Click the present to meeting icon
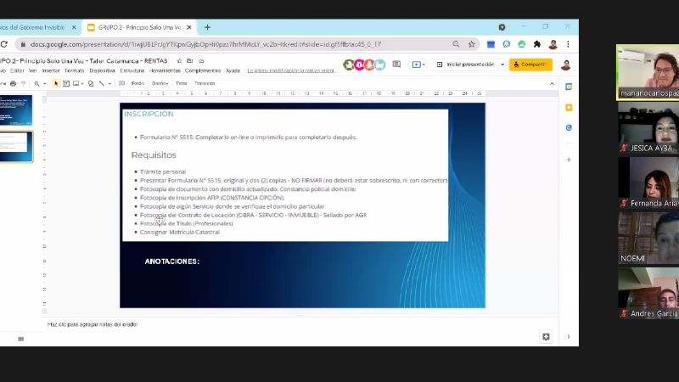 pyautogui.click(x=418, y=65)
